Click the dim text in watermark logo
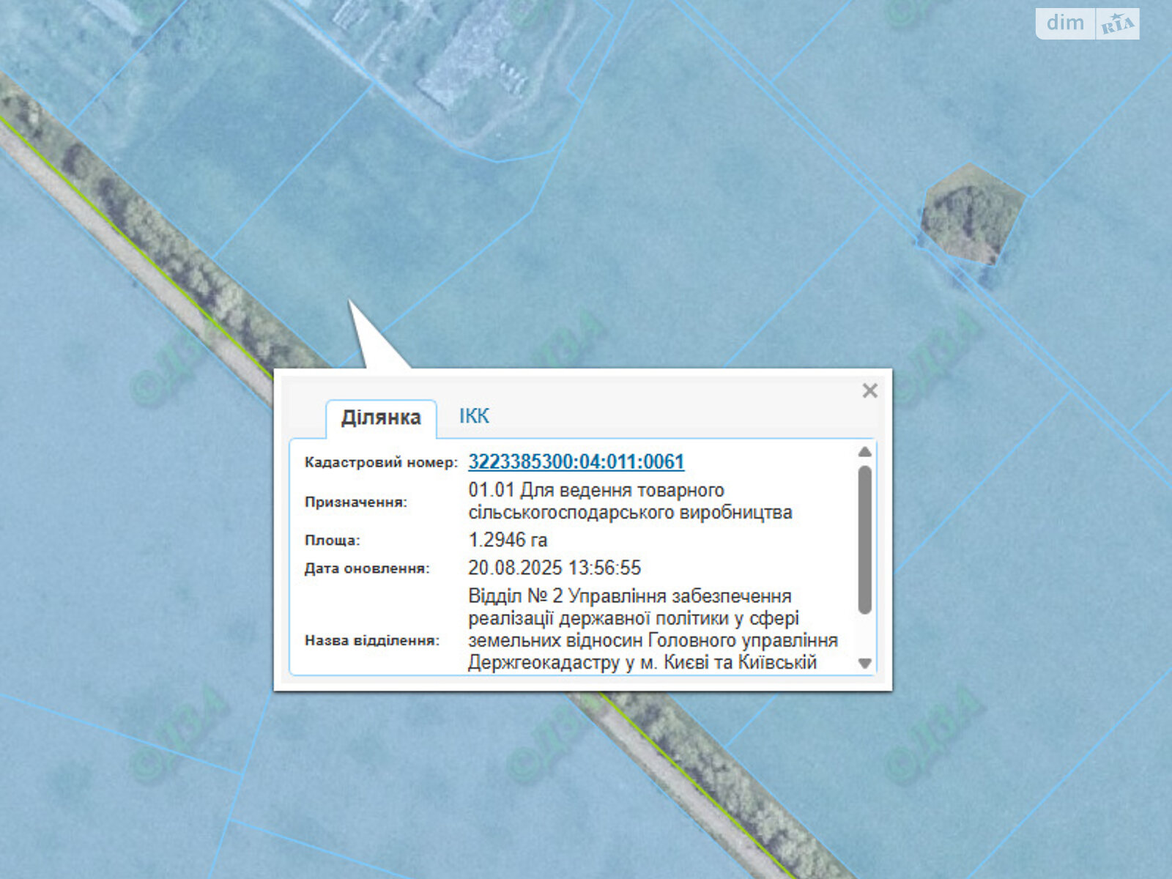The width and height of the screenshot is (1172, 879). (x=1065, y=23)
